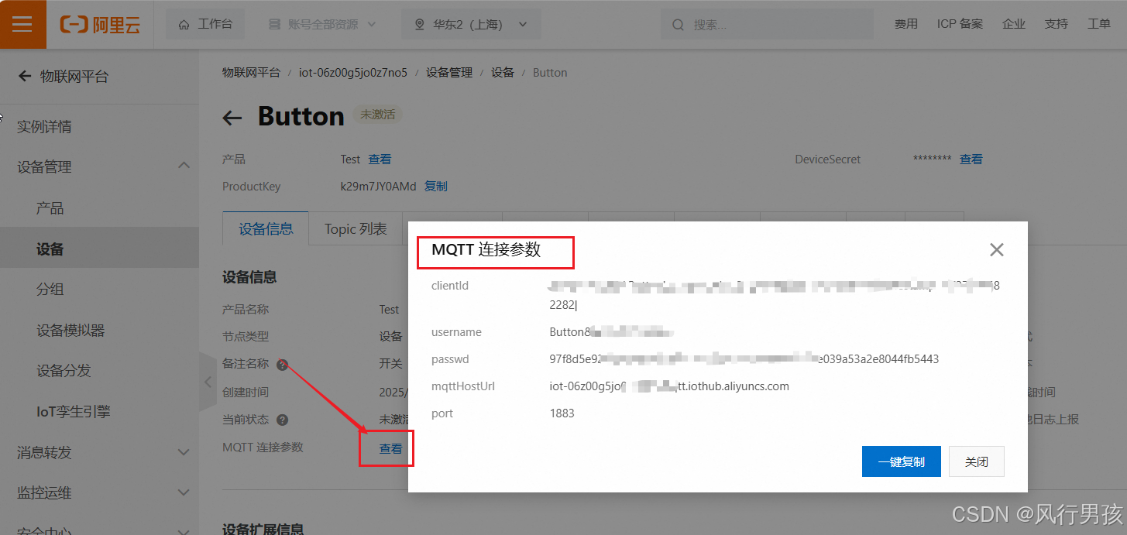The height and width of the screenshot is (535, 1127).
Task: Expand the 消息转发 section
Action: tap(99, 452)
